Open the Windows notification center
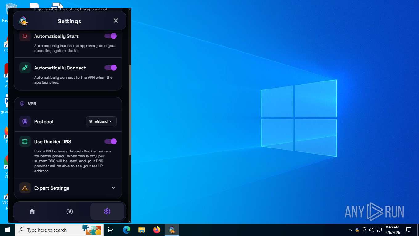The width and height of the screenshot is (419, 236). click(409, 230)
